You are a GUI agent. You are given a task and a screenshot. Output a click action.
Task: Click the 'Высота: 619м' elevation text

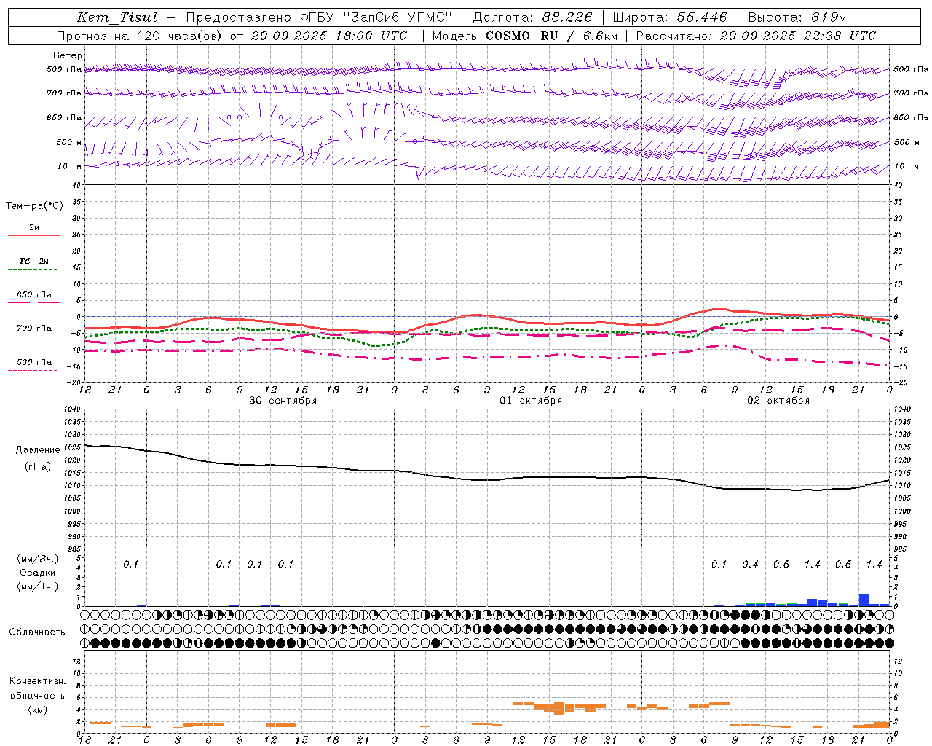797,17
